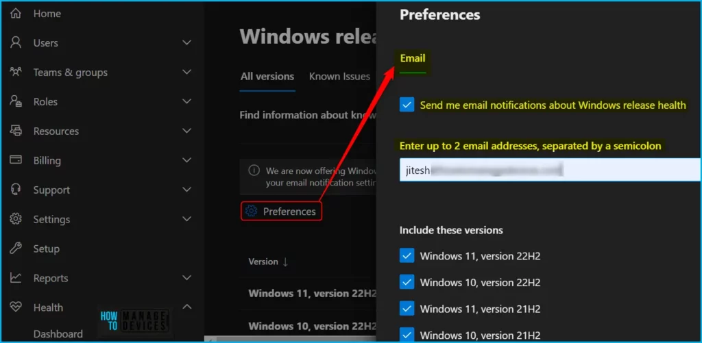Click 'Enter up to 2 email addresses' label

[x=530, y=146]
